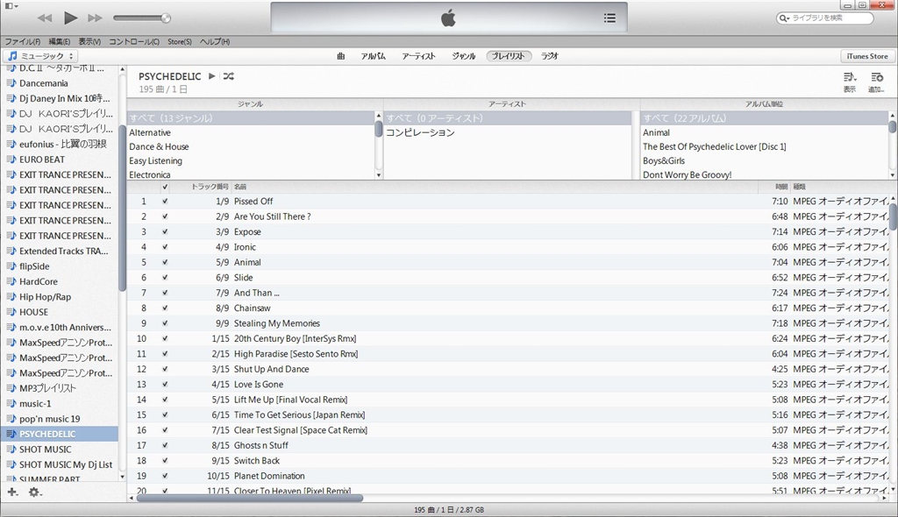Open the ミュージック library selector dropdown
The height and width of the screenshot is (517, 898).
(x=42, y=56)
